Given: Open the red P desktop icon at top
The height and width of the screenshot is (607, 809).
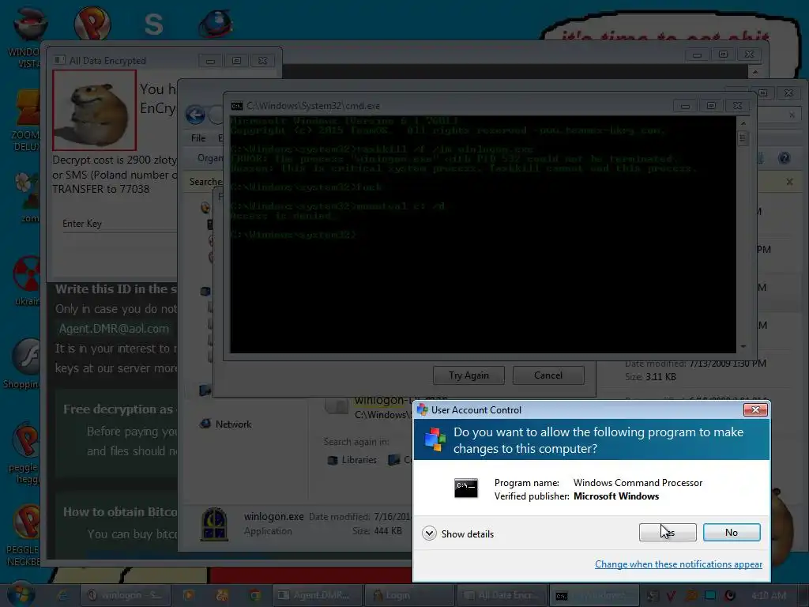Looking at the screenshot, I should 92,23.
